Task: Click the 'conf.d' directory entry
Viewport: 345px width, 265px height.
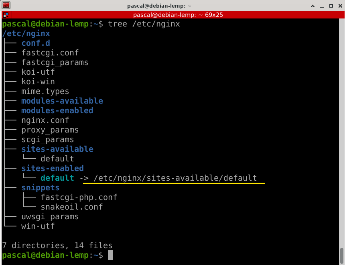Action: [36, 43]
